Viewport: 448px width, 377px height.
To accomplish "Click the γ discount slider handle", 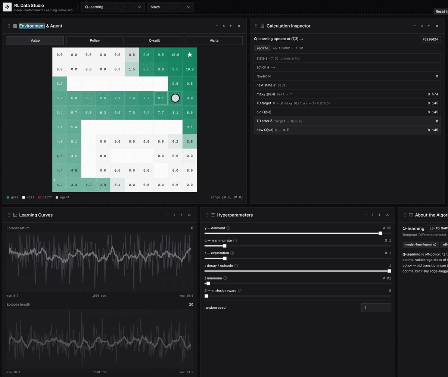I will (380, 233).
